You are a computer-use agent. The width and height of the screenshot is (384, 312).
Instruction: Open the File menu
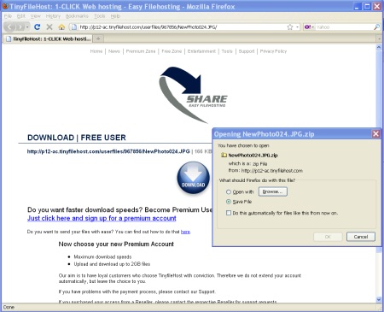[8, 16]
